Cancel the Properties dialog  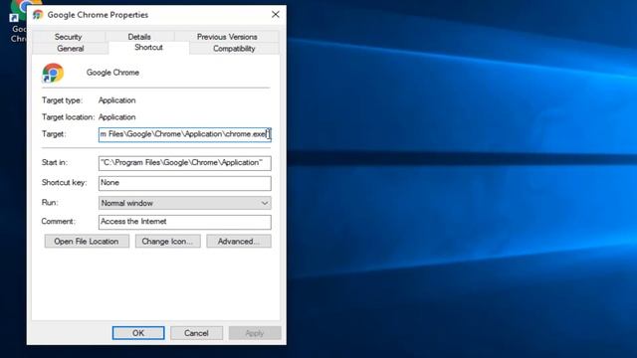196,333
